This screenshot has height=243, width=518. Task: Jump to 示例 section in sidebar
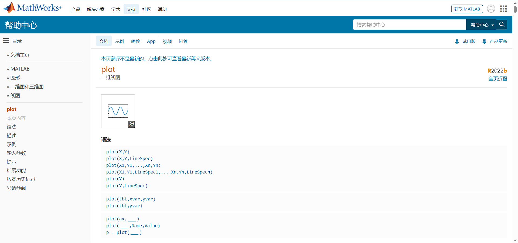(x=12, y=144)
